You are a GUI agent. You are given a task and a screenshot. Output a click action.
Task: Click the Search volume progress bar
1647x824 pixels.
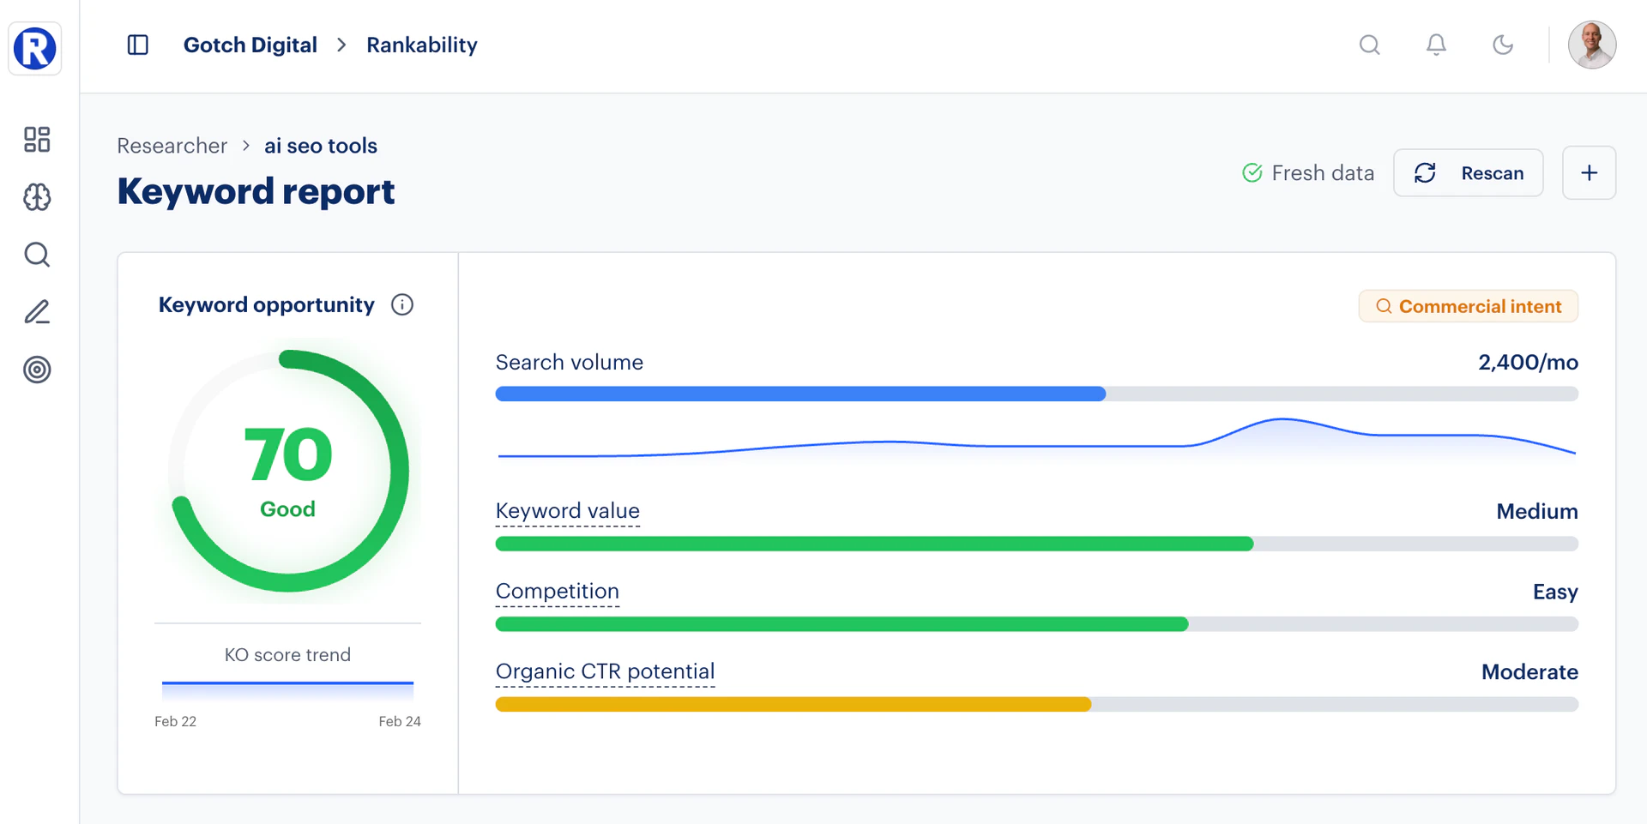click(1036, 394)
